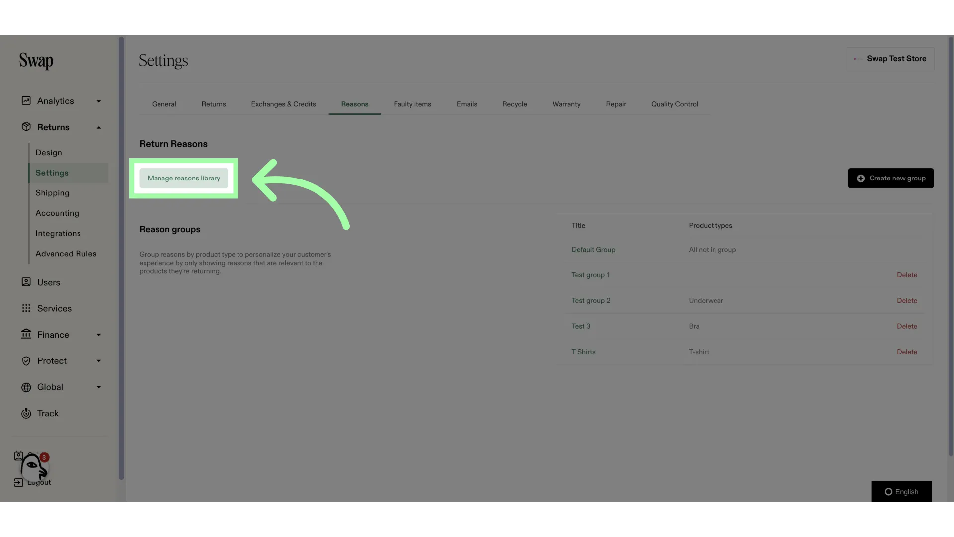This screenshot has width=954, height=537.
Task: Expand the Global menu arrow
Action: [99, 387]
